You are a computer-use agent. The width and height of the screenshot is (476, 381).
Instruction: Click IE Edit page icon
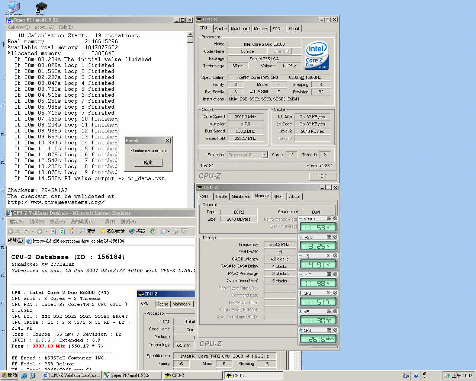[x=184, y=231]
